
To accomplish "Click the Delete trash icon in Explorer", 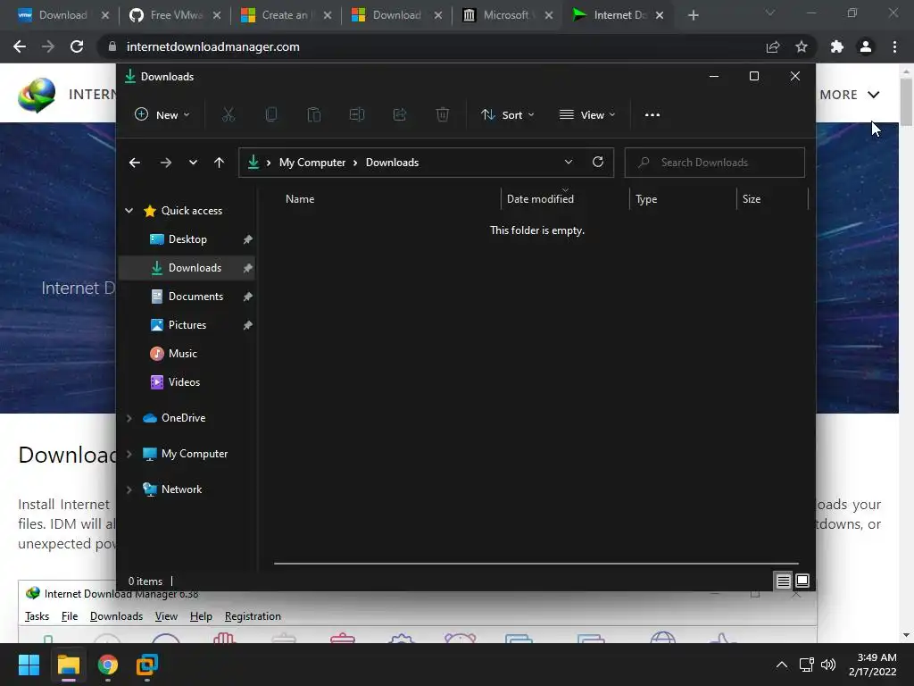I will [x=443, y=115].
